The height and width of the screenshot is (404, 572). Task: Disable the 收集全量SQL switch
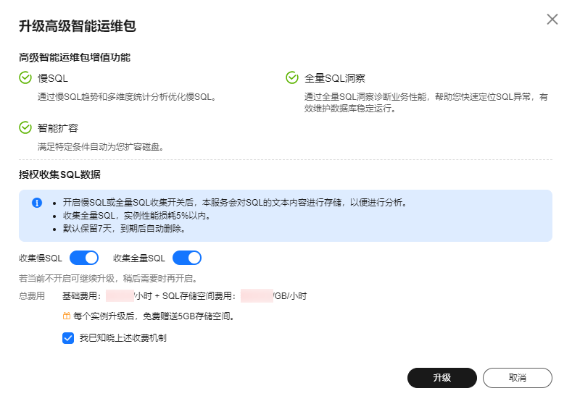click(x=187, y=258)
